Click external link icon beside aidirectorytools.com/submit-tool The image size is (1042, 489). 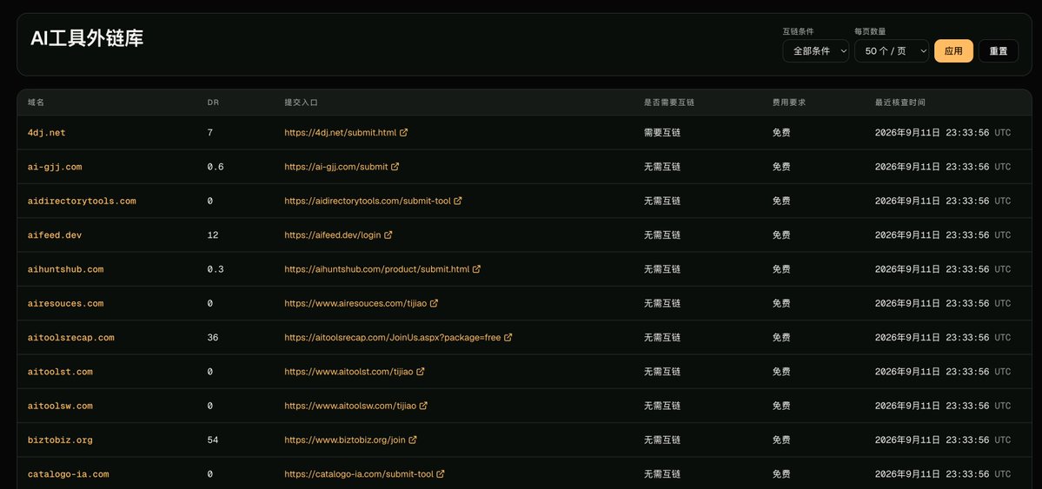pos(458,201)
